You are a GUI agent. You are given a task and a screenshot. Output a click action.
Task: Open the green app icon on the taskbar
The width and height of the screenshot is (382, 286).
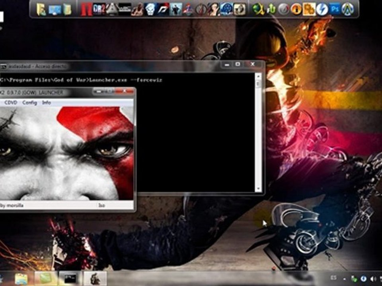[x=45, y=279]
